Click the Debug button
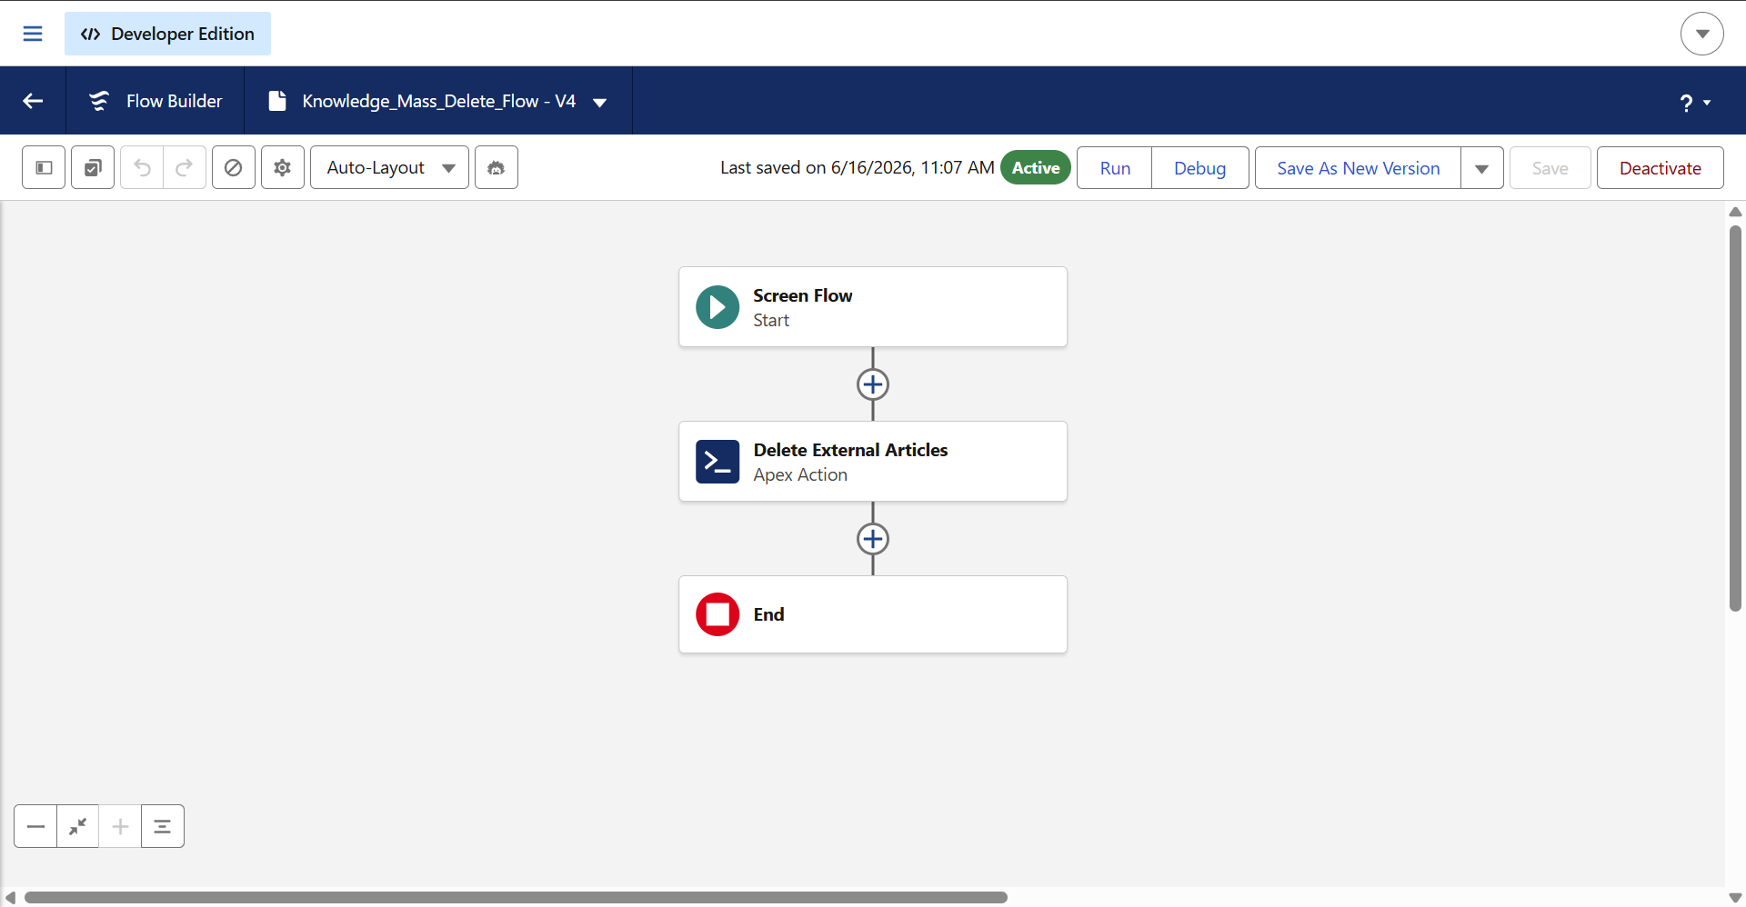 pos(1199,168)
